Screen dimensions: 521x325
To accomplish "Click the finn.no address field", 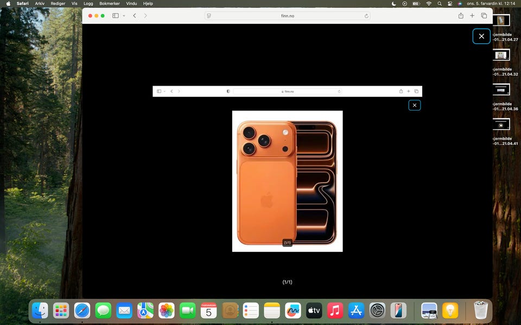I will point(288,16).
